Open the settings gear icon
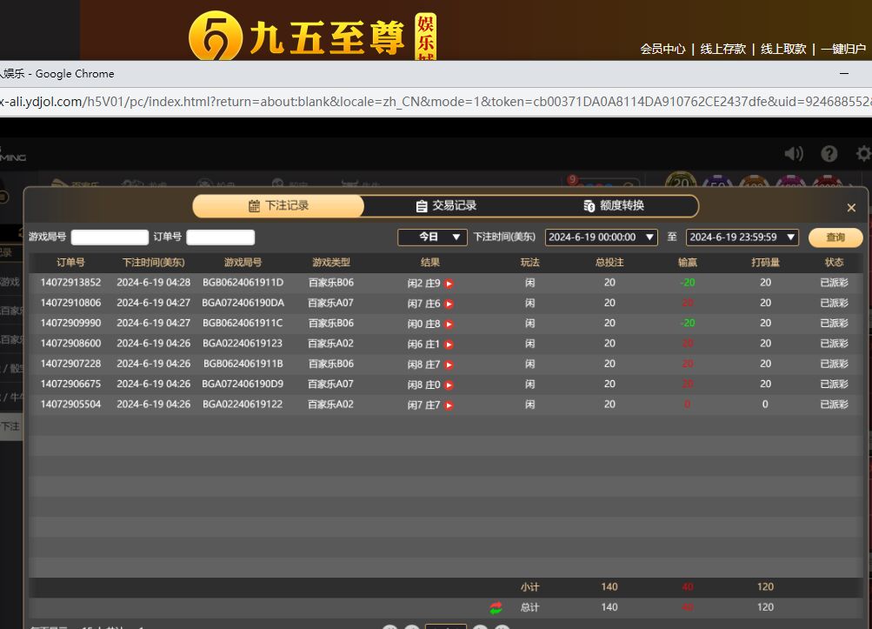 click(863, 154)
